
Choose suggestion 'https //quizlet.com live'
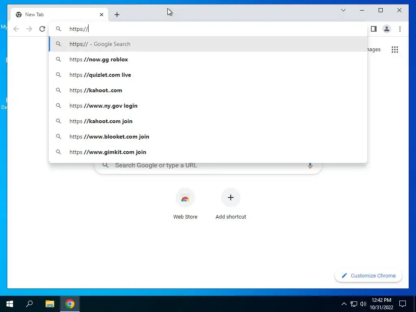pyautogui.click(x=208, y=75)
